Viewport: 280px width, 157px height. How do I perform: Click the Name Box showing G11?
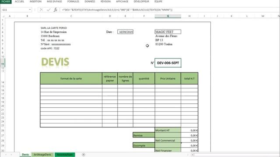point(14,10)
